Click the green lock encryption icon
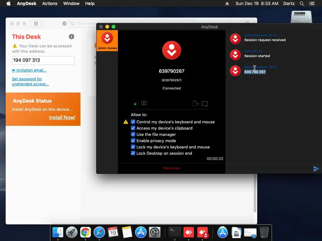This screenshot has height=241, width=322. pyautogui.click(x=135, y=104)
